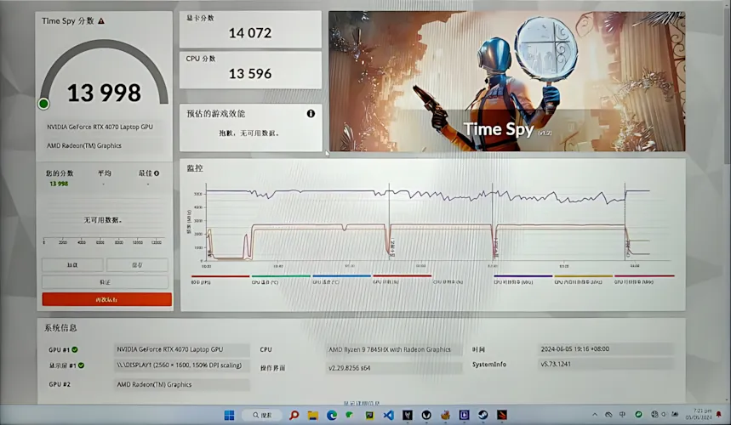731x425 pixels.
Task: Click the 加载 load button
Action: (x=72, y=265)
